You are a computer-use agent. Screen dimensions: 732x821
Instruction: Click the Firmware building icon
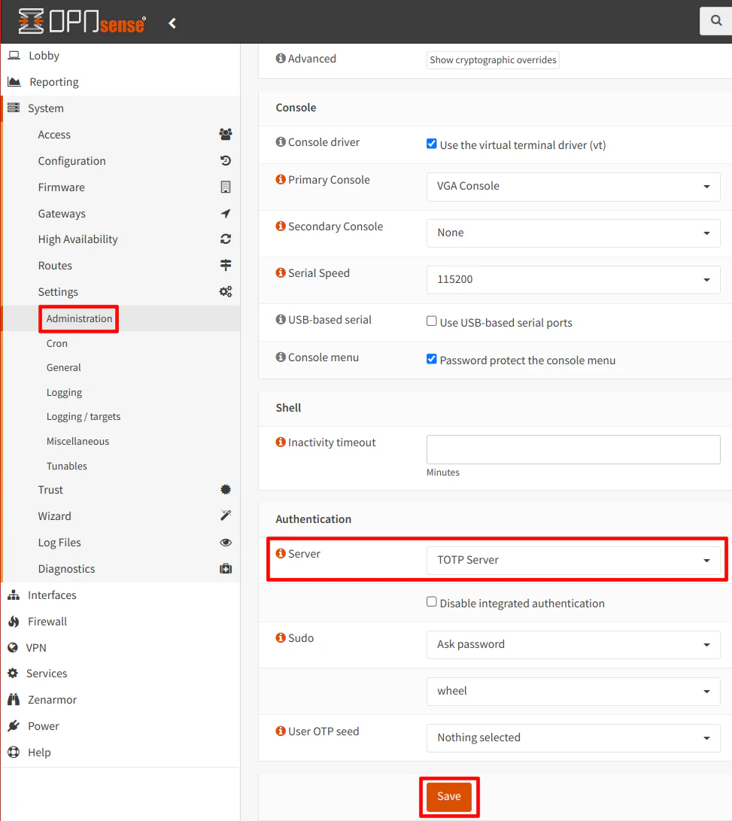point(226,187)
